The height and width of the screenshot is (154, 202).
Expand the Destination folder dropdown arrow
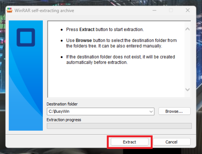151,112
